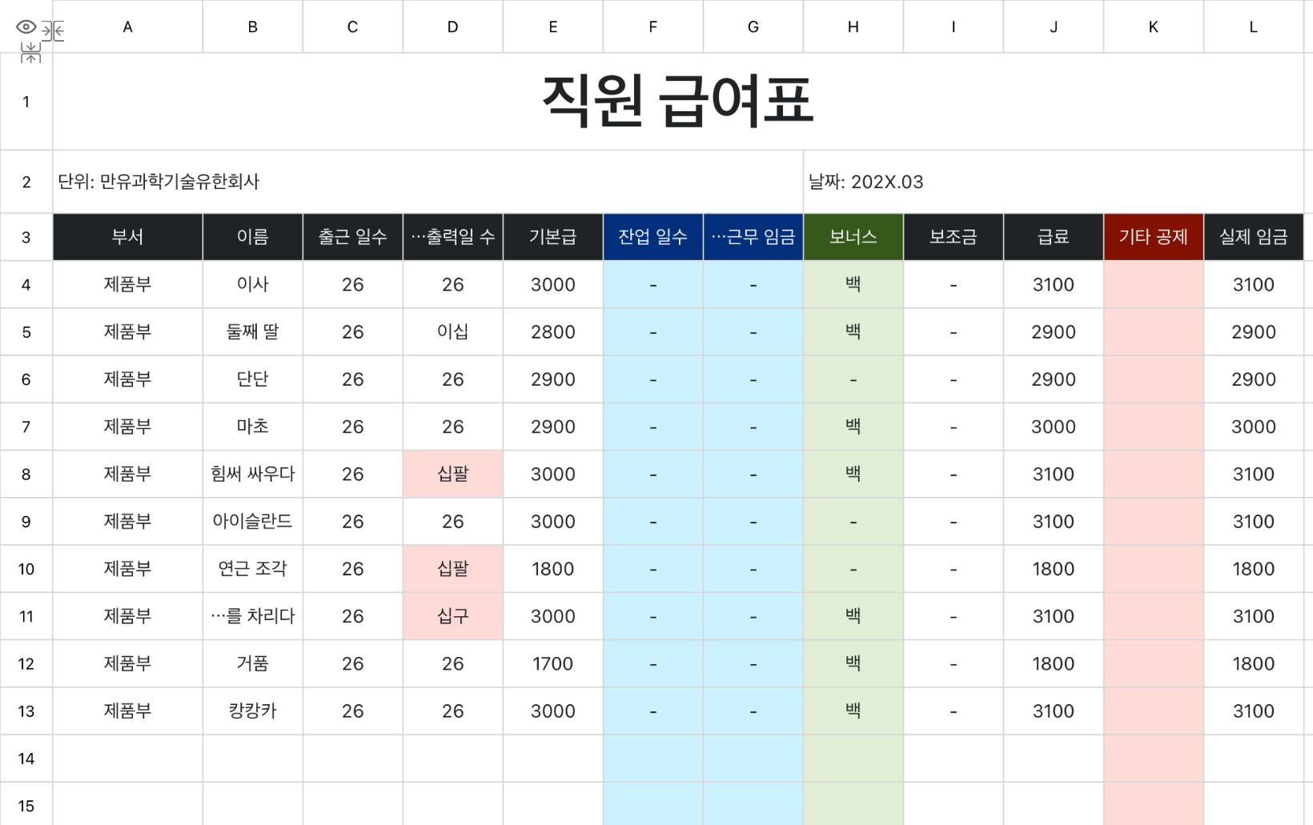The height and width of the screenshot is (825, 1313).
Task: Click the pink 십구 cell
Action: click(452, 616)
